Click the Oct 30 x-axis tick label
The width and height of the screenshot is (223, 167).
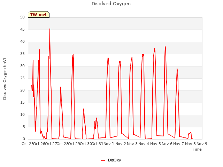click(x=86, y=144)
